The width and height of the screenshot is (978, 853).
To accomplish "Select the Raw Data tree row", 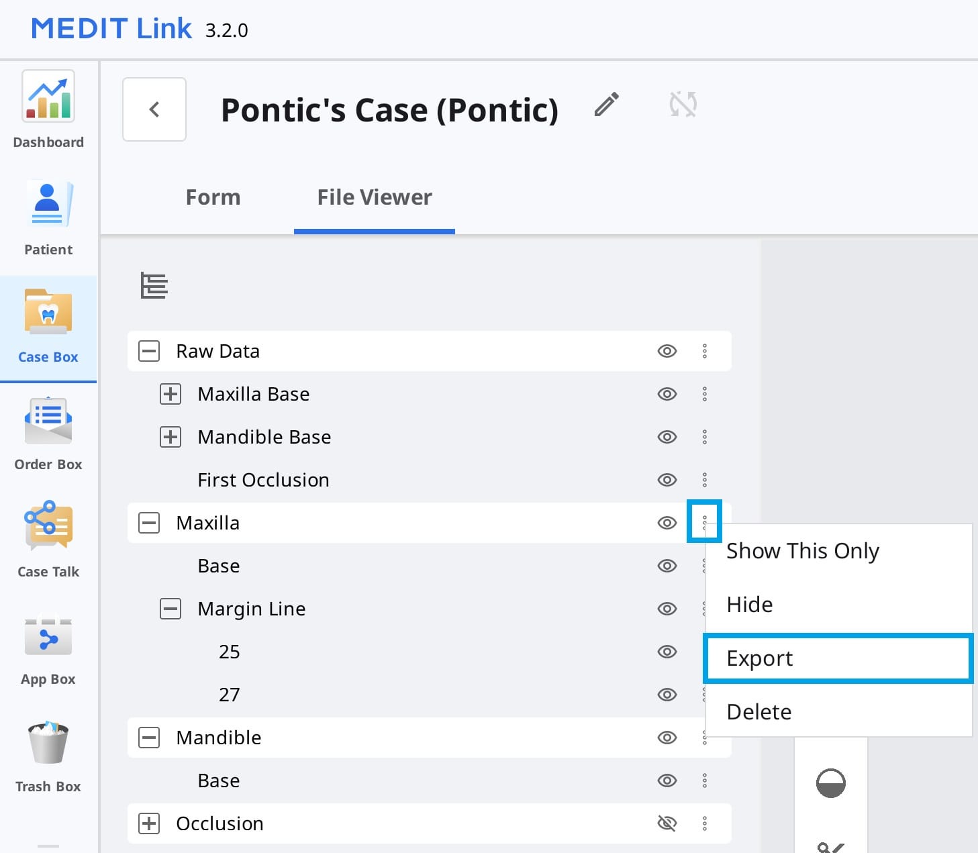I will click(x=430, y=351).
